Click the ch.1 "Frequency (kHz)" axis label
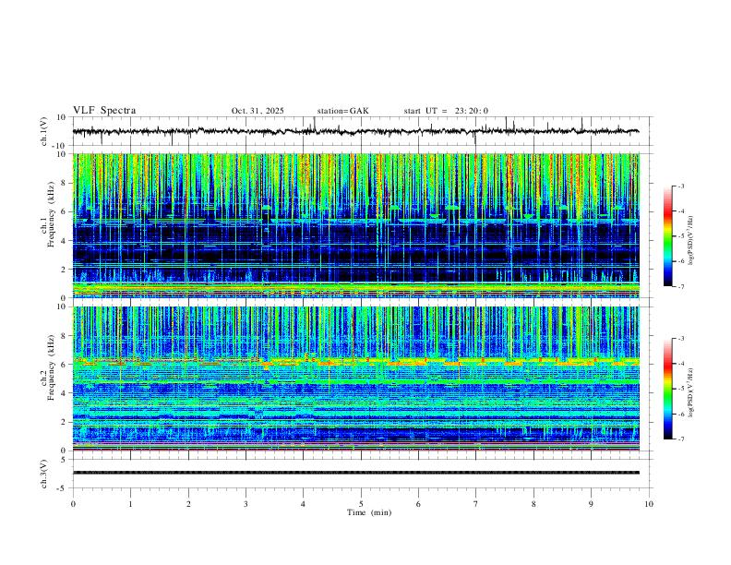Screen dimensions: 731x565 51,212
